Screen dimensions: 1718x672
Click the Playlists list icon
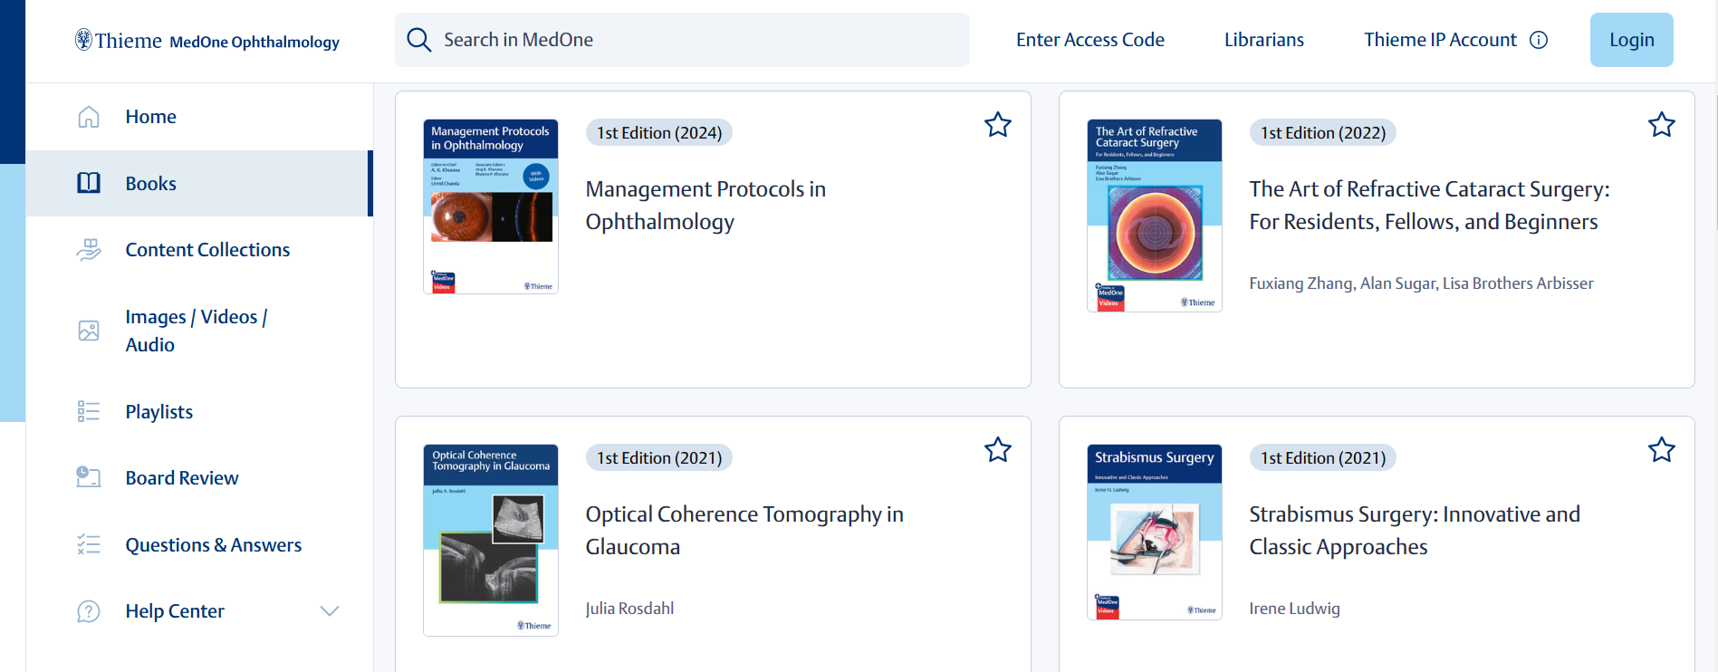(x=89, y=412)
